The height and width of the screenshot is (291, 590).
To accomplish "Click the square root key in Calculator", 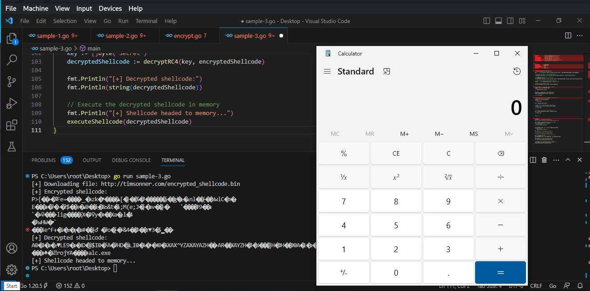I will coord(448,177).
